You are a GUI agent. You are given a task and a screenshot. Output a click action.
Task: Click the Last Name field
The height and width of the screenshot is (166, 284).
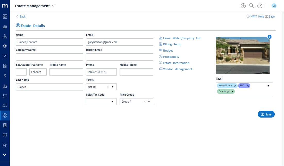[x=49, y=87]
